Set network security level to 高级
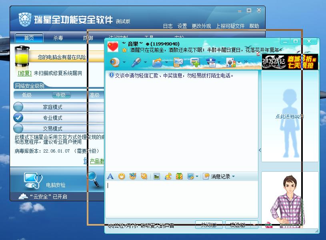 coord(94,95)
